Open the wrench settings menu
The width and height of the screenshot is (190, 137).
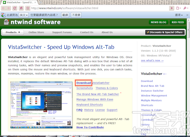(x=185, y=8)
